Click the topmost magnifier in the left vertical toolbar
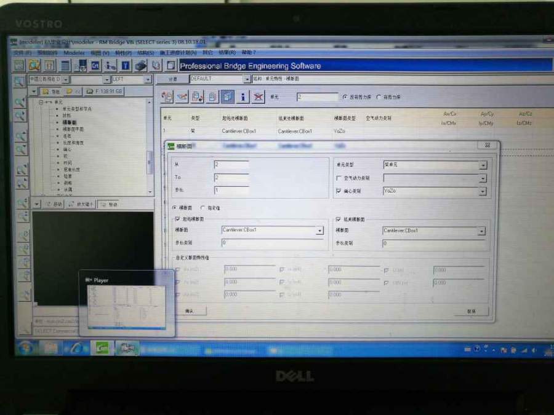 click(x=20, y=82)
